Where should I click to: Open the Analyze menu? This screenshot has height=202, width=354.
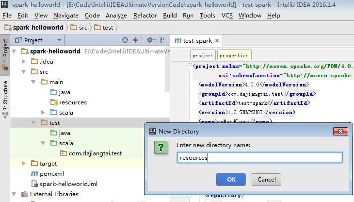[116, 16]
